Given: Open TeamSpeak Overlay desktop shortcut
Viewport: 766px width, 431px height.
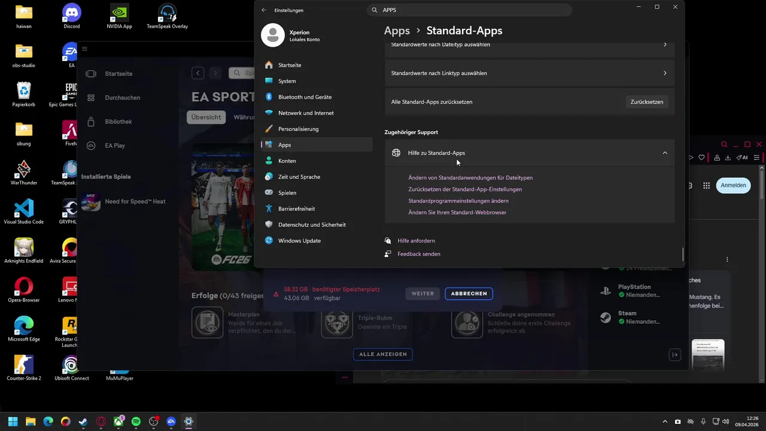Looking at the screenshot, I should pyautogui.click(x=168, y=16).
